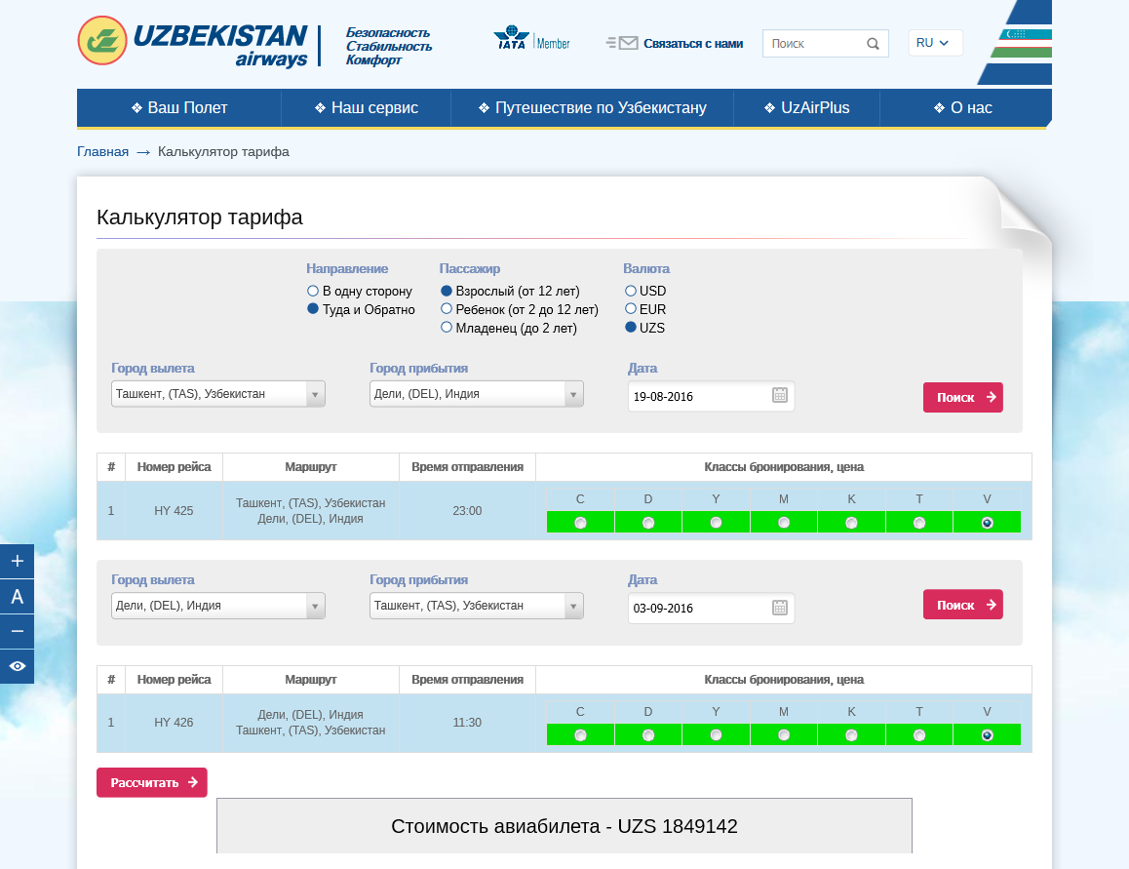Expand the RU language dropdown
Image resolution: width=1129 pixels, height=869 pixels.
934,43
